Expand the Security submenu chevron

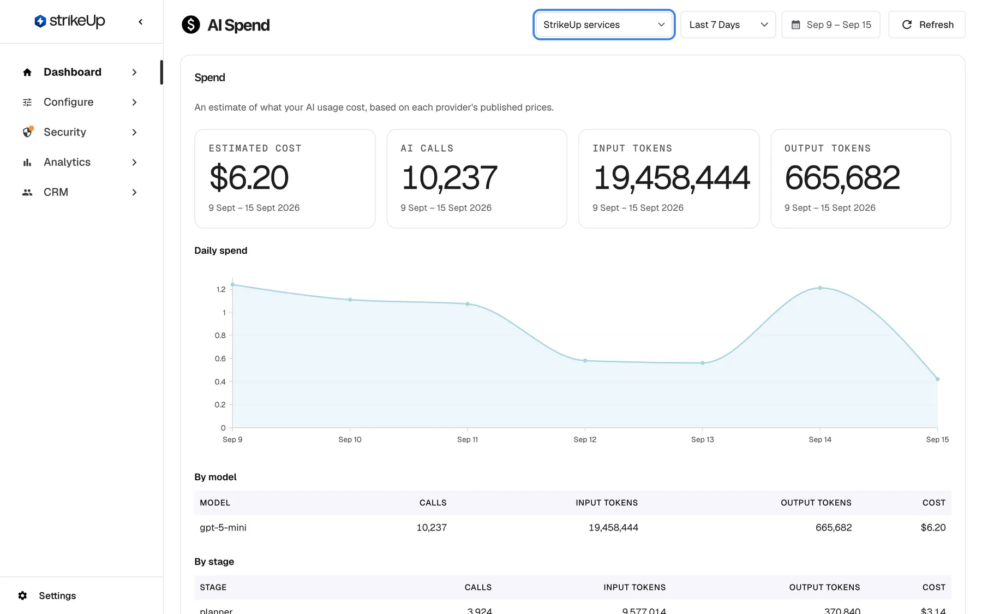click(134, 132)
